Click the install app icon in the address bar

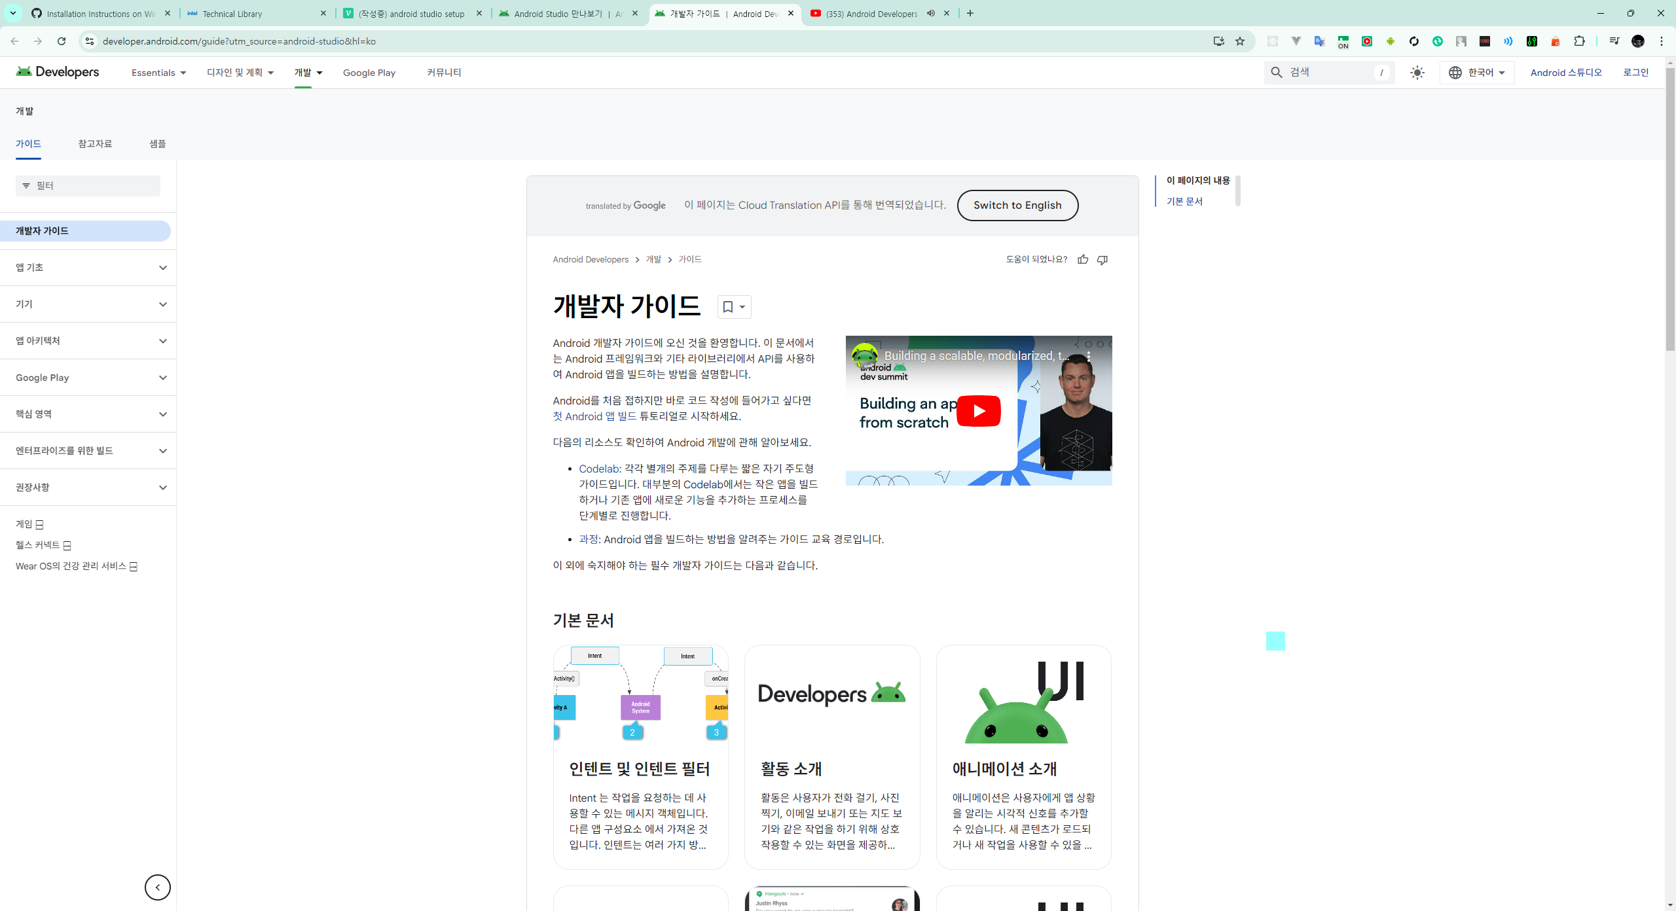tap(1218, 41)
